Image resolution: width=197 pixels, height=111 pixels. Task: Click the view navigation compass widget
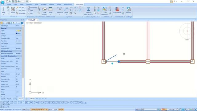point(187,31)
